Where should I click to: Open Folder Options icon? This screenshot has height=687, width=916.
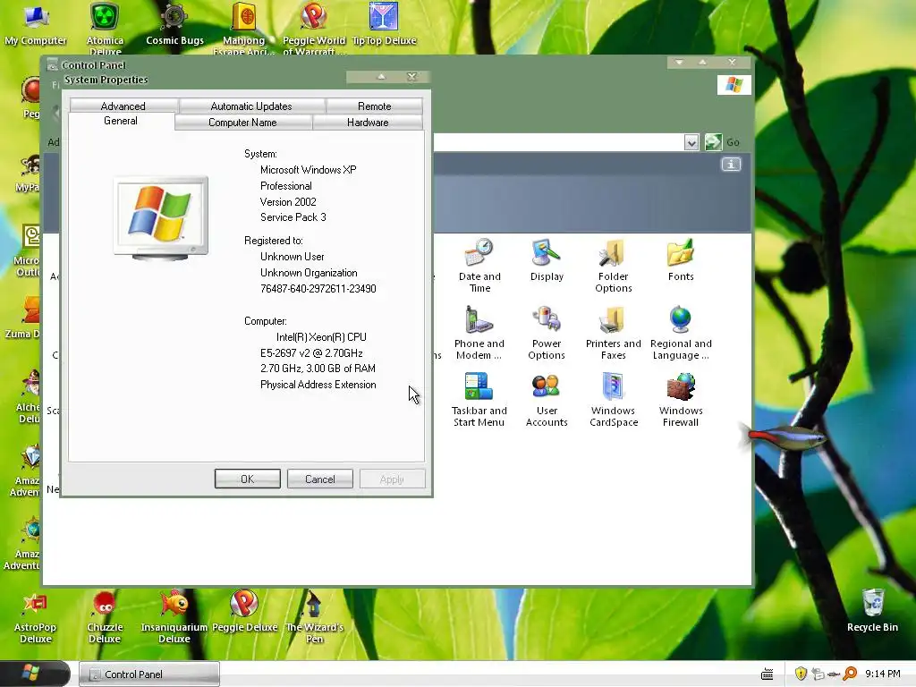(614, 265)
